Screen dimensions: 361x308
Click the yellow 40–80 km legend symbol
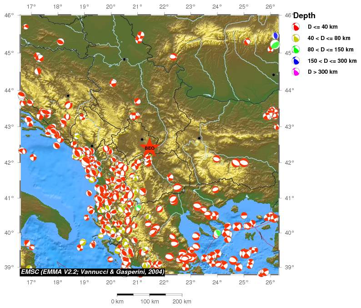pyautogui.click(x=296, y=38)
